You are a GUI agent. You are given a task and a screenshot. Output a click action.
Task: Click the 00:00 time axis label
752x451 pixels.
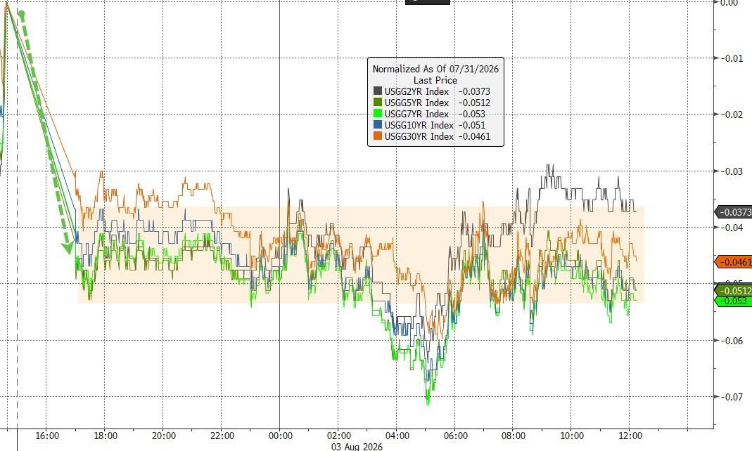(281, 436)
